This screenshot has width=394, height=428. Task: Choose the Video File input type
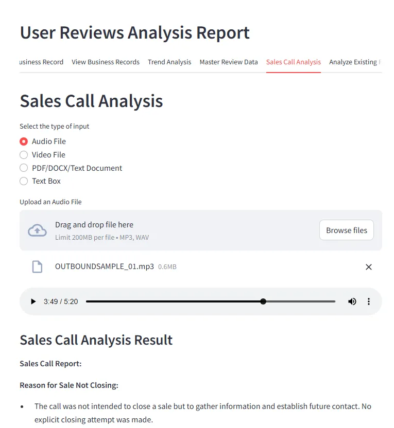tap(24, 155)
